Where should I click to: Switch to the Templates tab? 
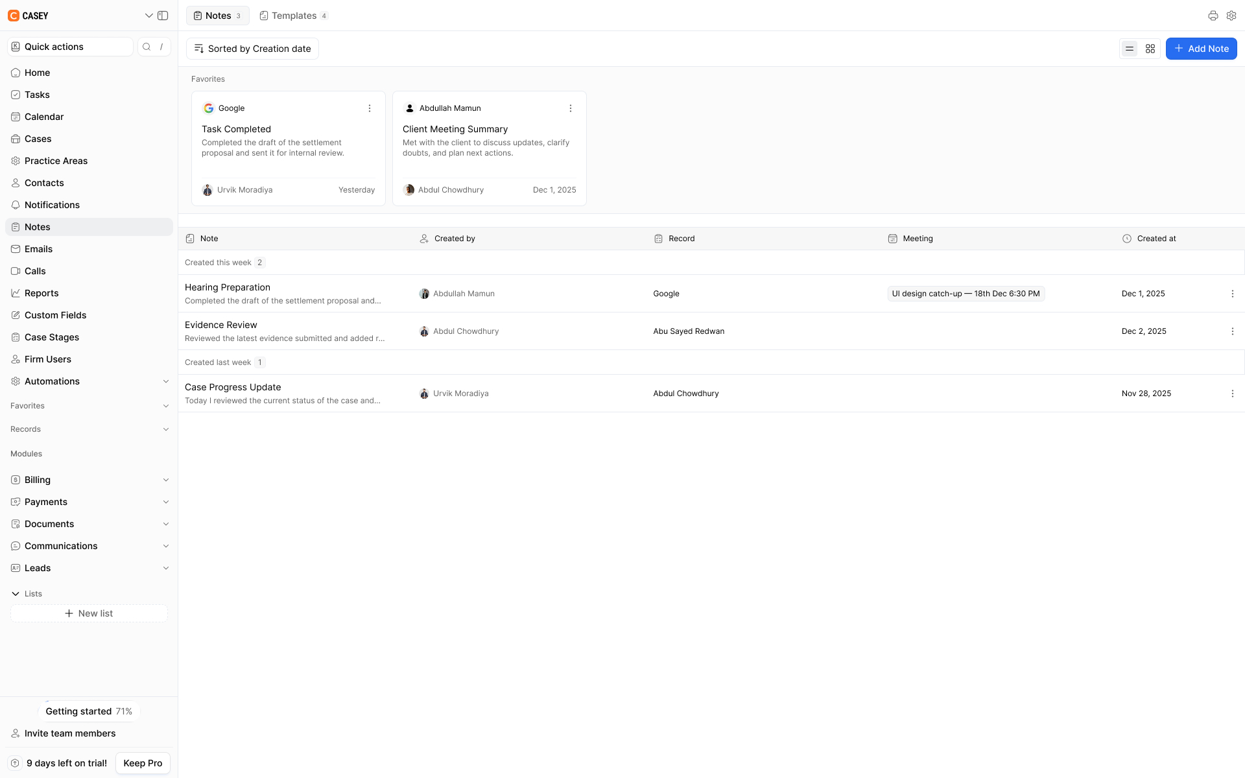[x=293, y=16]
